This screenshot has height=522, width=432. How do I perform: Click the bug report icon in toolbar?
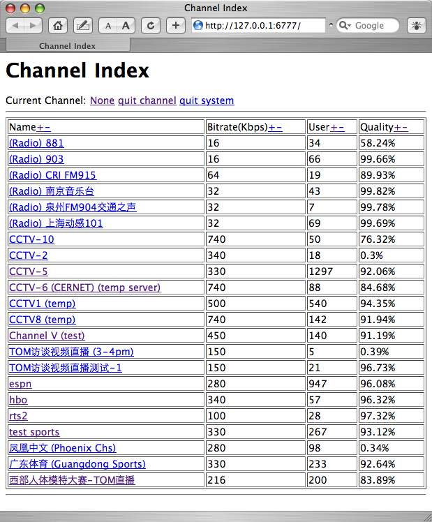pos(417,25)
